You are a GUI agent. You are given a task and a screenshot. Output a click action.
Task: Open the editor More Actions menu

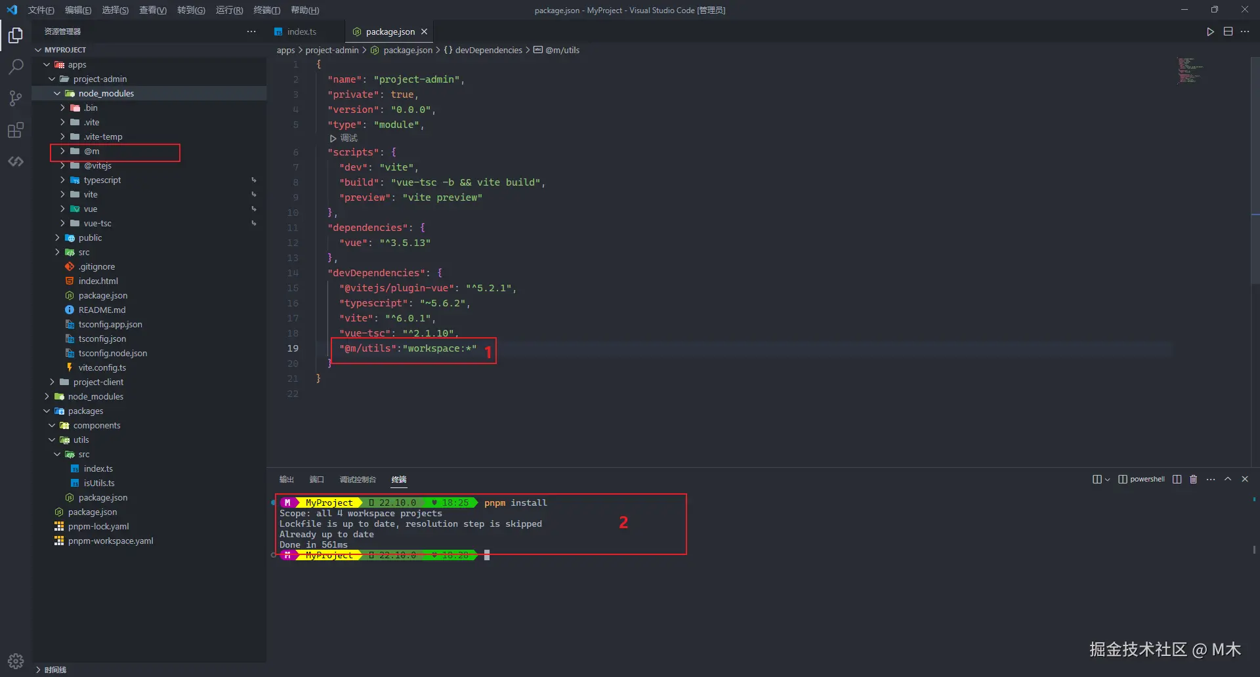tap(1245, 31)
